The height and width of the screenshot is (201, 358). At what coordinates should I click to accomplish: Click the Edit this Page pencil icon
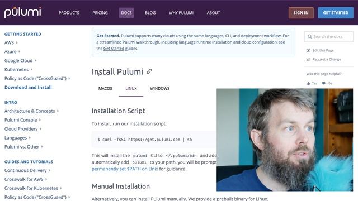pos(308,50)
